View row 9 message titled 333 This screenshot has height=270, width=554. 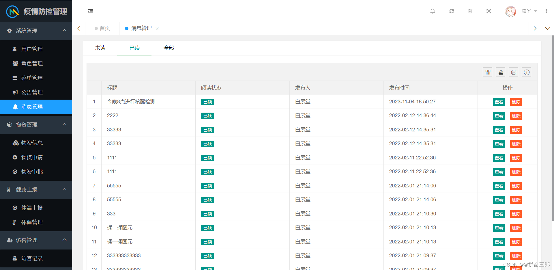pos(499,214)
